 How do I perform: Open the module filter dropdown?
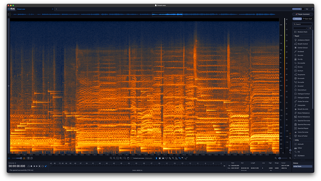(300, 28)
